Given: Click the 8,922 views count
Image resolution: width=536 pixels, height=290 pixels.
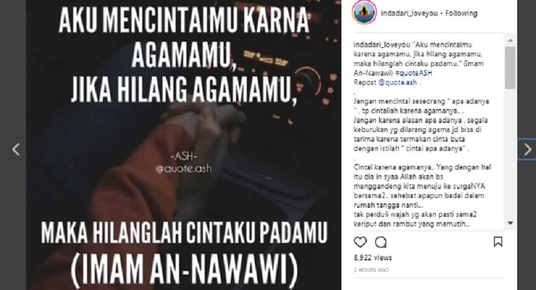Looking at the screenshot, I should click(x=373, y=257).
